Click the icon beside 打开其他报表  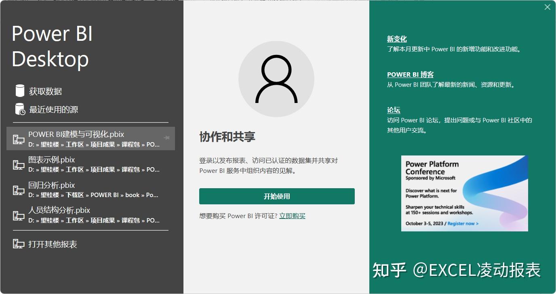[x=19, y=244]
